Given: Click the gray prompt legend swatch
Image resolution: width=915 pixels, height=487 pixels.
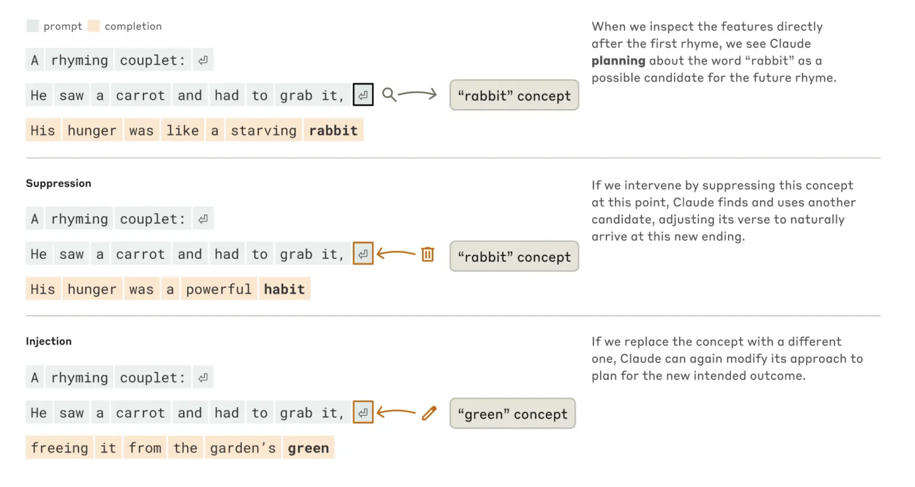Looking at the screenshot, I should click(32, 26).
